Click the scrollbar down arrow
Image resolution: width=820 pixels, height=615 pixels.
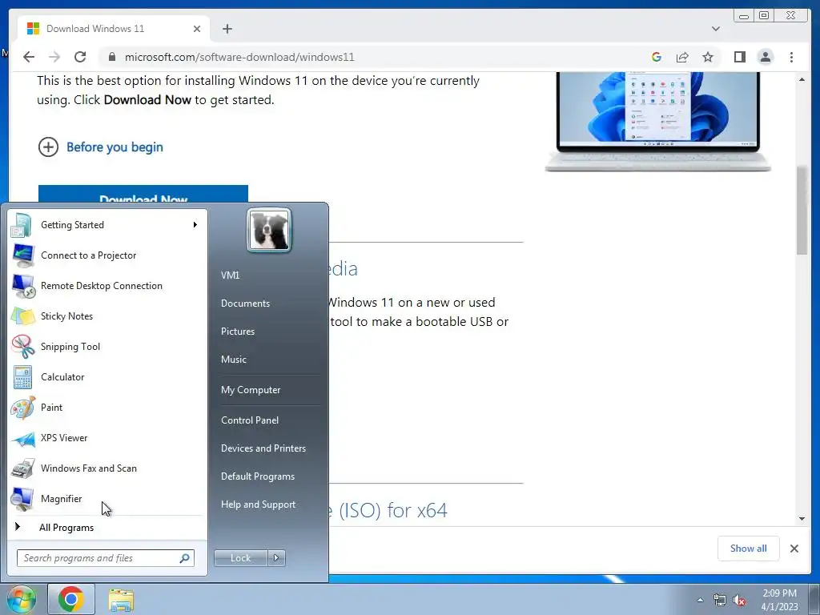(802, 519)
